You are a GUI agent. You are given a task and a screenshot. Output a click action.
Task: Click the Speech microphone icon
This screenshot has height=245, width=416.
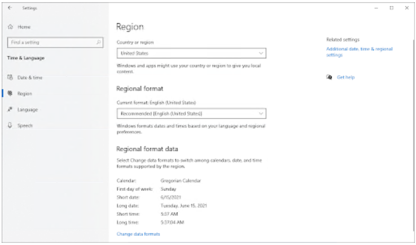coord(10,125)
